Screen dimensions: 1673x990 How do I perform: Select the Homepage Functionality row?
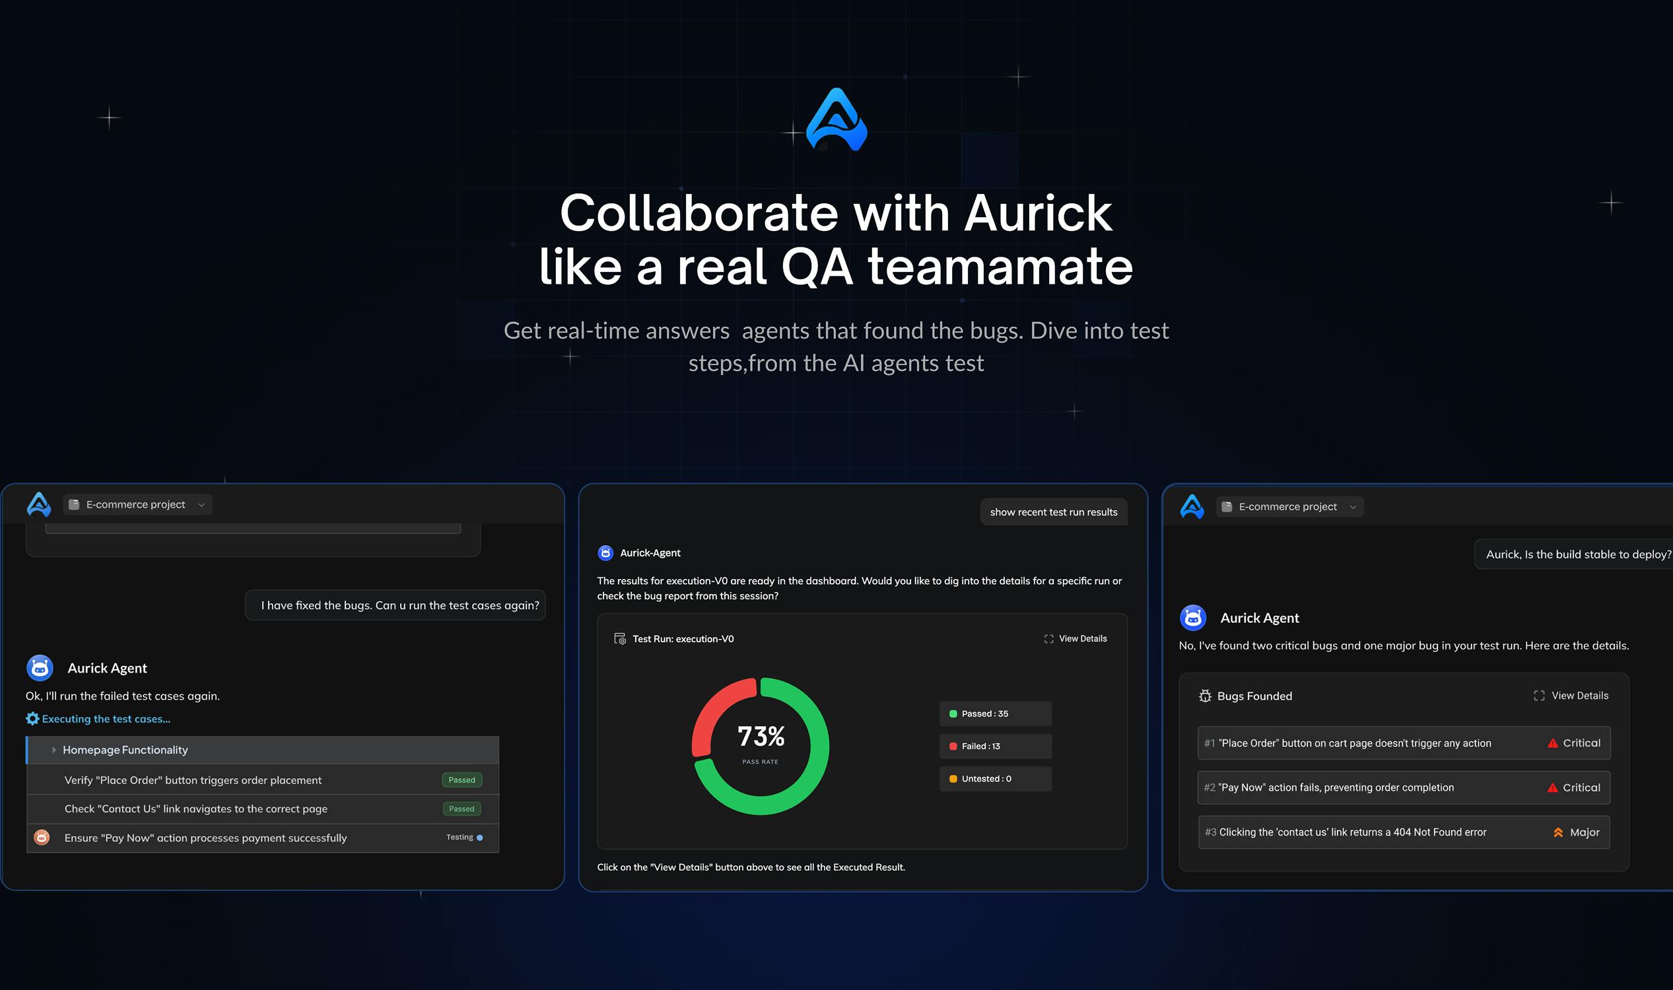pos(262,750)
